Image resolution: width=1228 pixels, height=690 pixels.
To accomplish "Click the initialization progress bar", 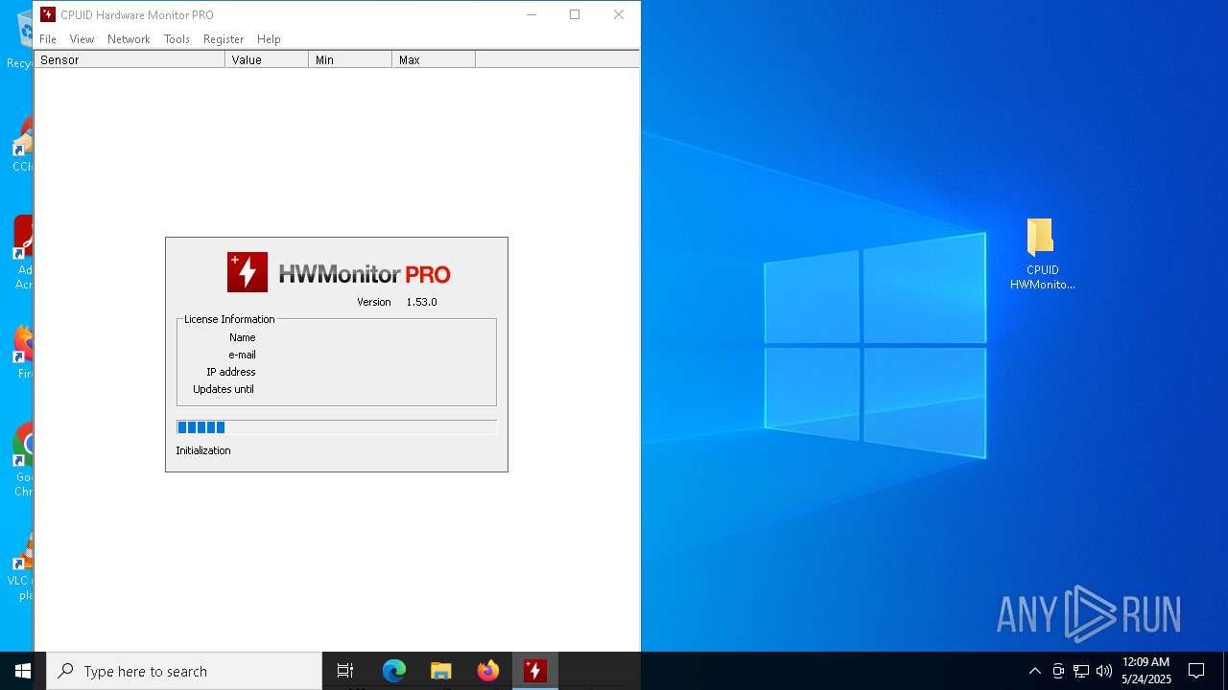I will coord(337,427).
